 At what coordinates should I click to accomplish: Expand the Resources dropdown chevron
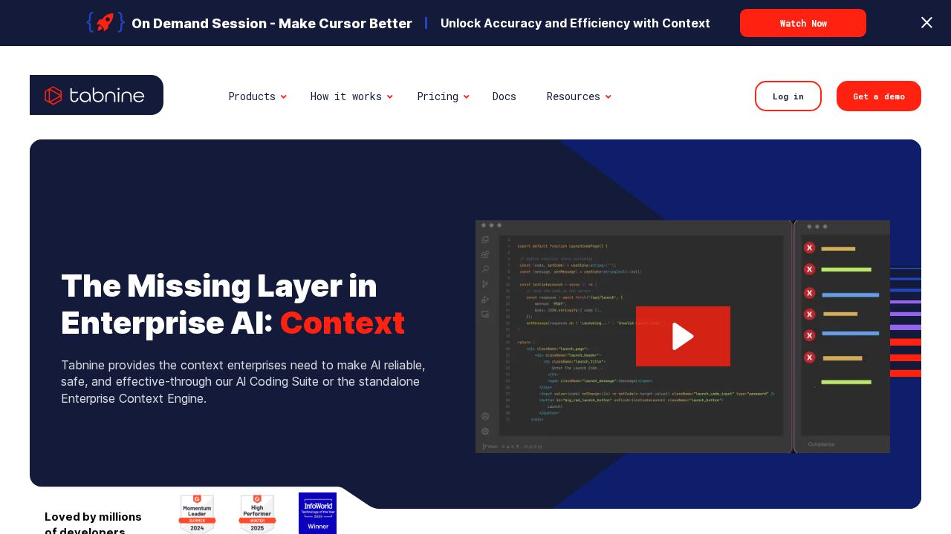point(608,96)
